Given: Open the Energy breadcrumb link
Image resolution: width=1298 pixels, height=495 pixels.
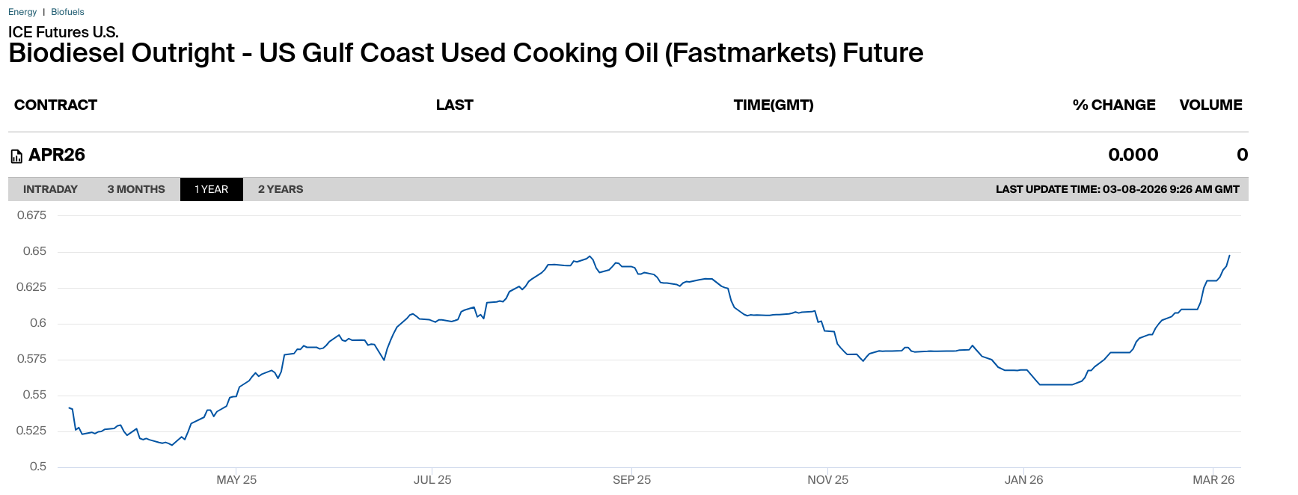Looking at the screenshot, I should tap(22, 12).
